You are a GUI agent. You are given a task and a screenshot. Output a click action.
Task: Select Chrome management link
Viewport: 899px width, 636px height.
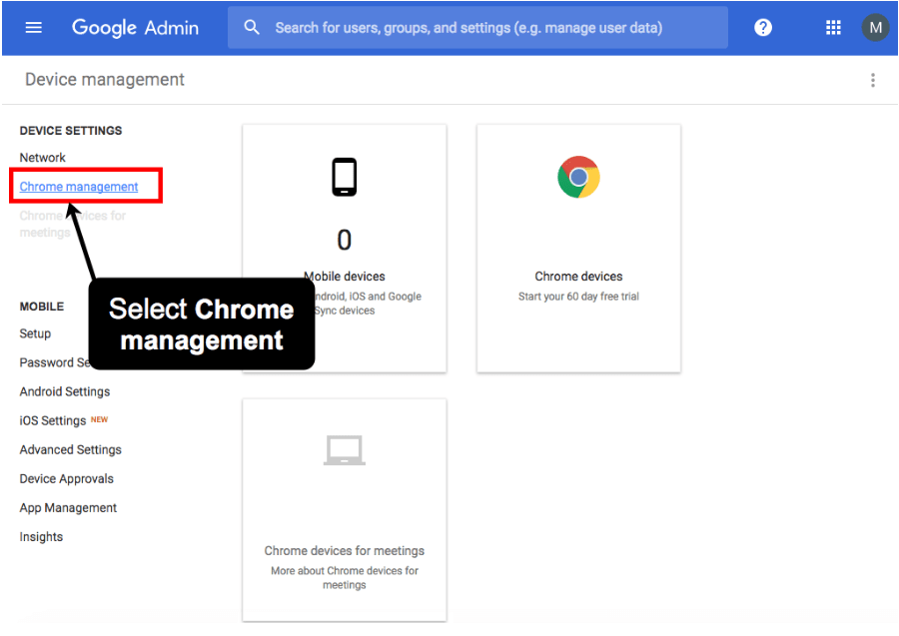point(79,187)
